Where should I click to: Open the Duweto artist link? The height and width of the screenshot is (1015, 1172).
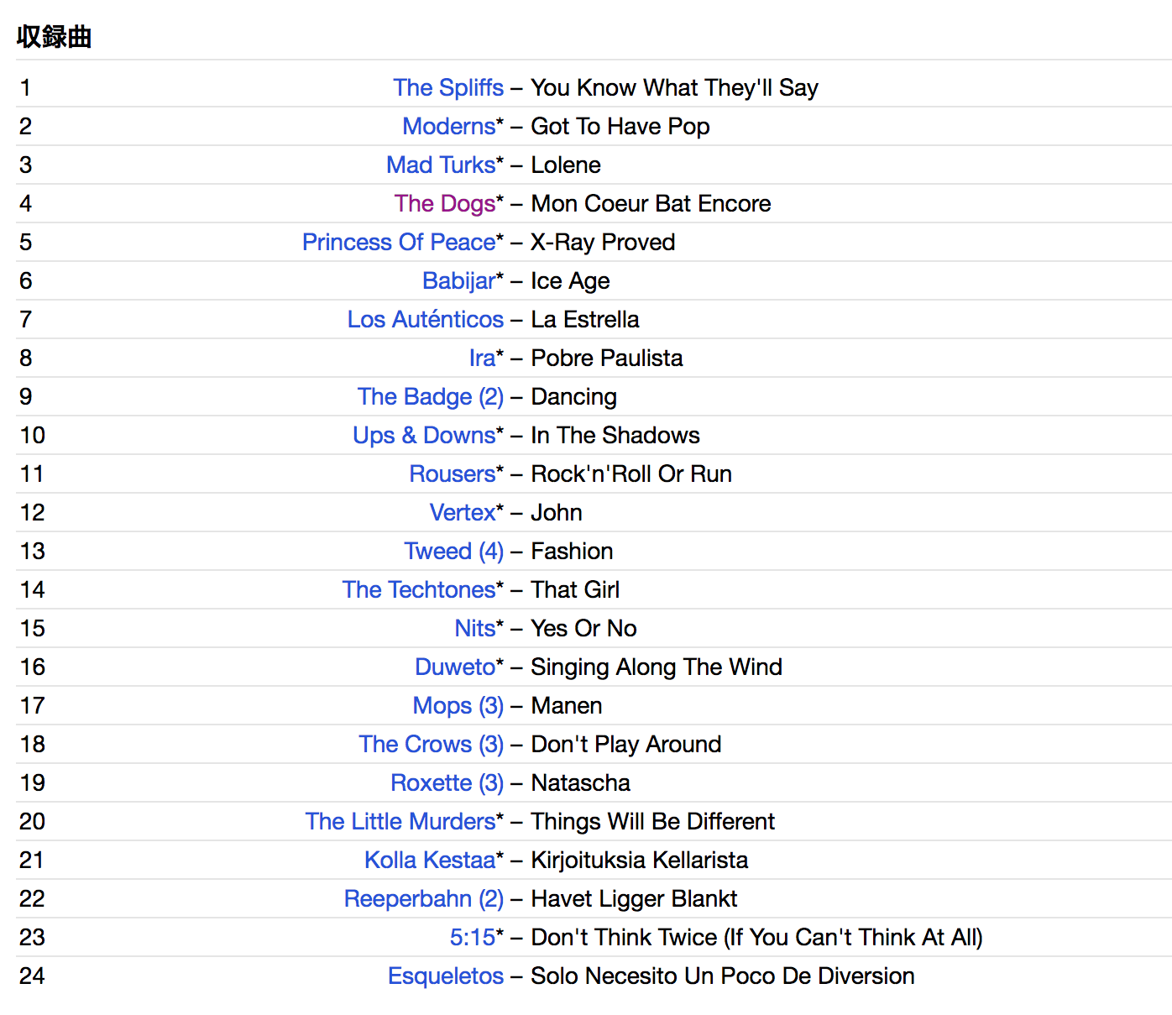pyautogui.click(x=455, y=667)
